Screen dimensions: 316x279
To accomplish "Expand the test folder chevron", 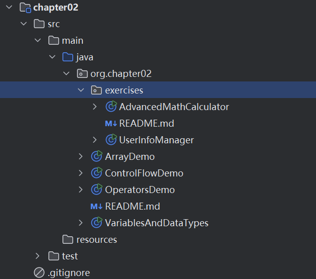I will click(x=38, y=256).
